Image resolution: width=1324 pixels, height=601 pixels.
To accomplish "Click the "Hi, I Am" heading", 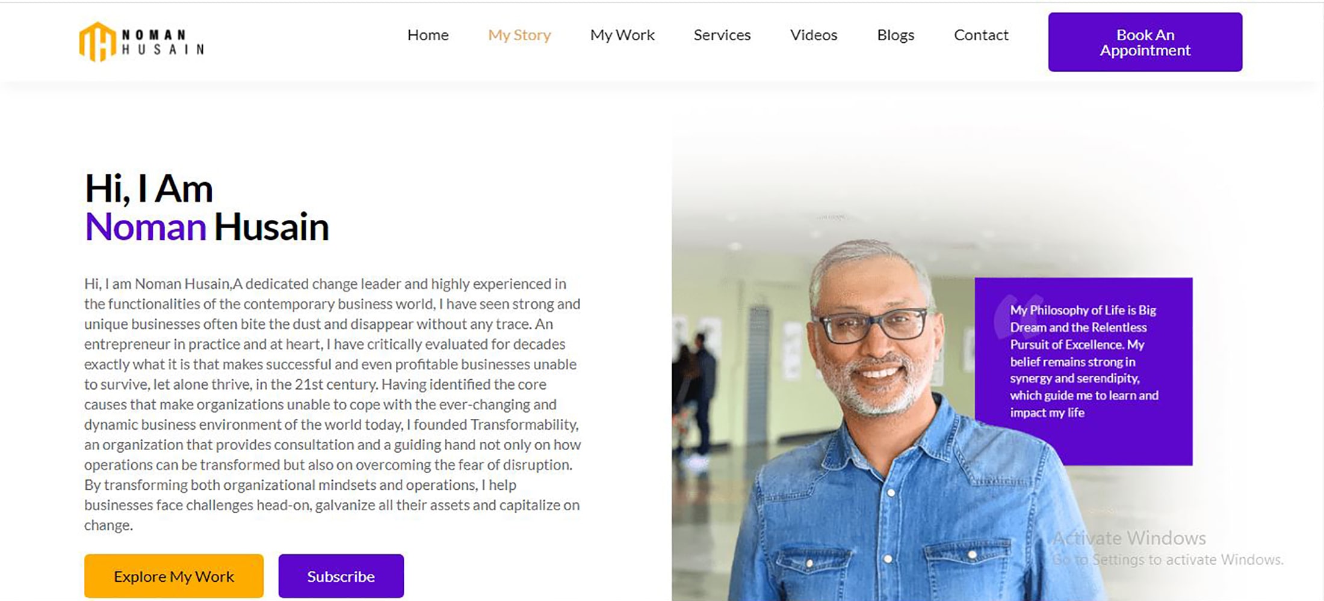I will click(x=149, y=189).
